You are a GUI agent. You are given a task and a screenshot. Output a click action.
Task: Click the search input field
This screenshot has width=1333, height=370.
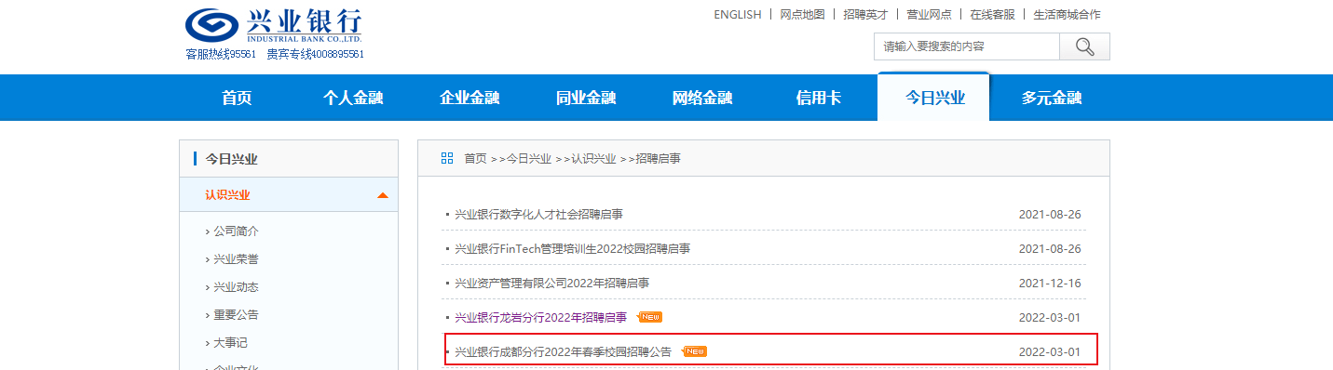[x=967, y=46]
